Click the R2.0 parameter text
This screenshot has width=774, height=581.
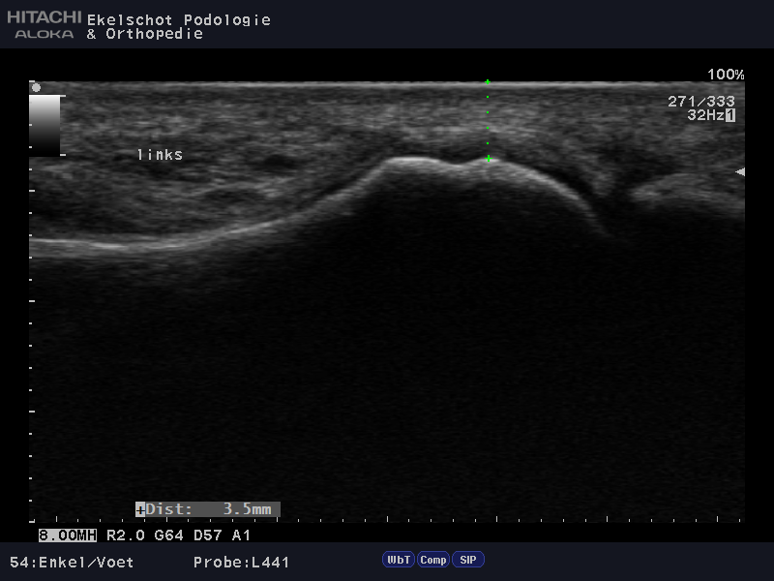point(126,535)
